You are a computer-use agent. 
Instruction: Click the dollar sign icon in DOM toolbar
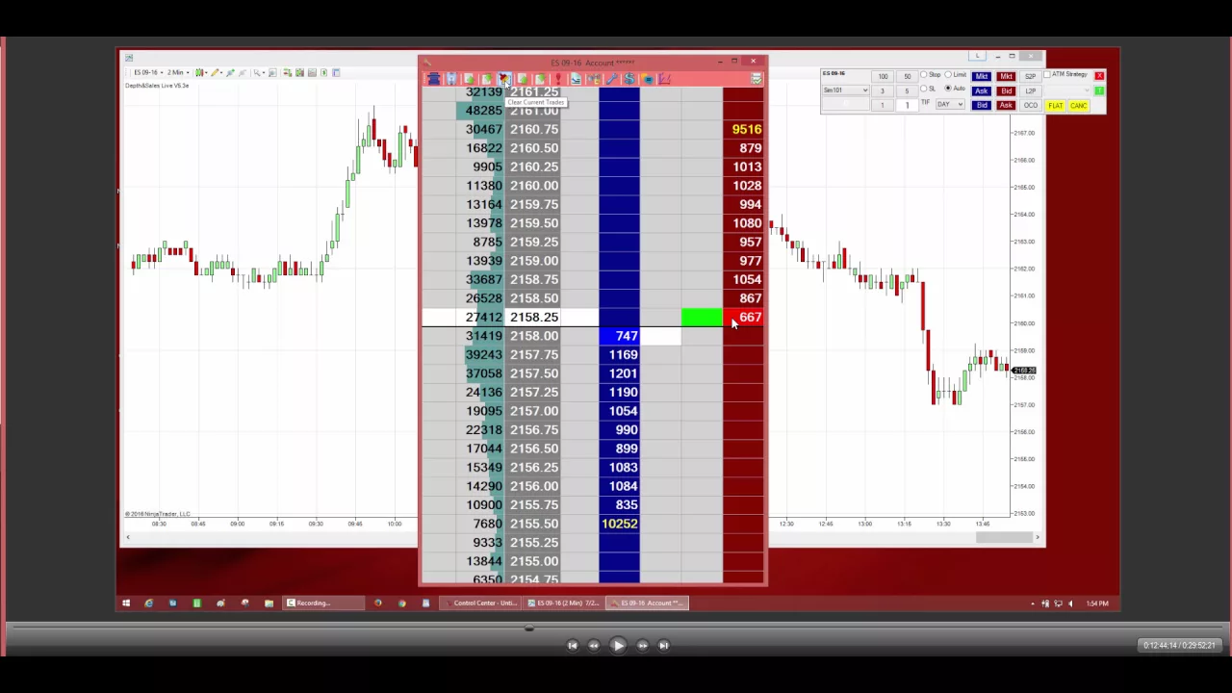629,79
